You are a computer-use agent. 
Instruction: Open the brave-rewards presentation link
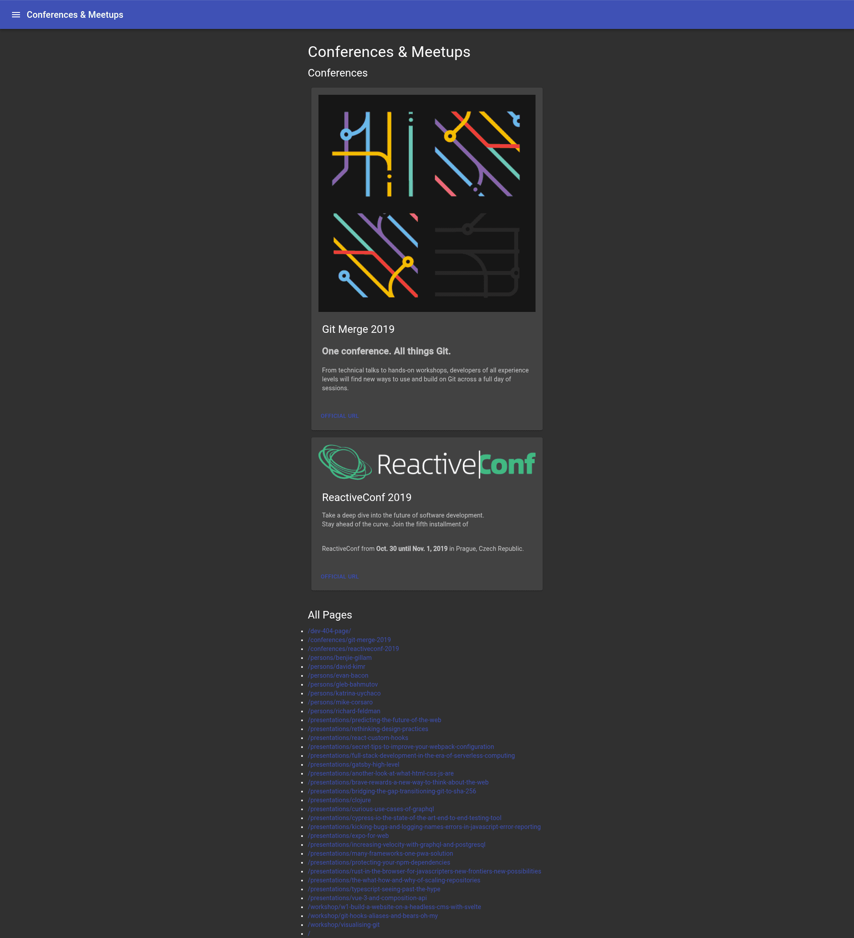[398, 782]
